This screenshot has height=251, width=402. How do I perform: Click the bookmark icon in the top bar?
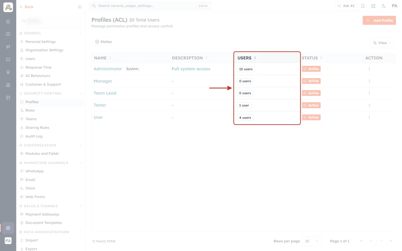[x=363, y=6]
